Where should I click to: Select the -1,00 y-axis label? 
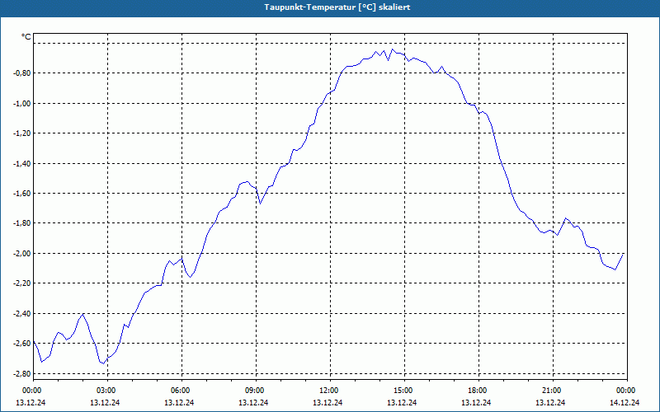coord(23,104)
